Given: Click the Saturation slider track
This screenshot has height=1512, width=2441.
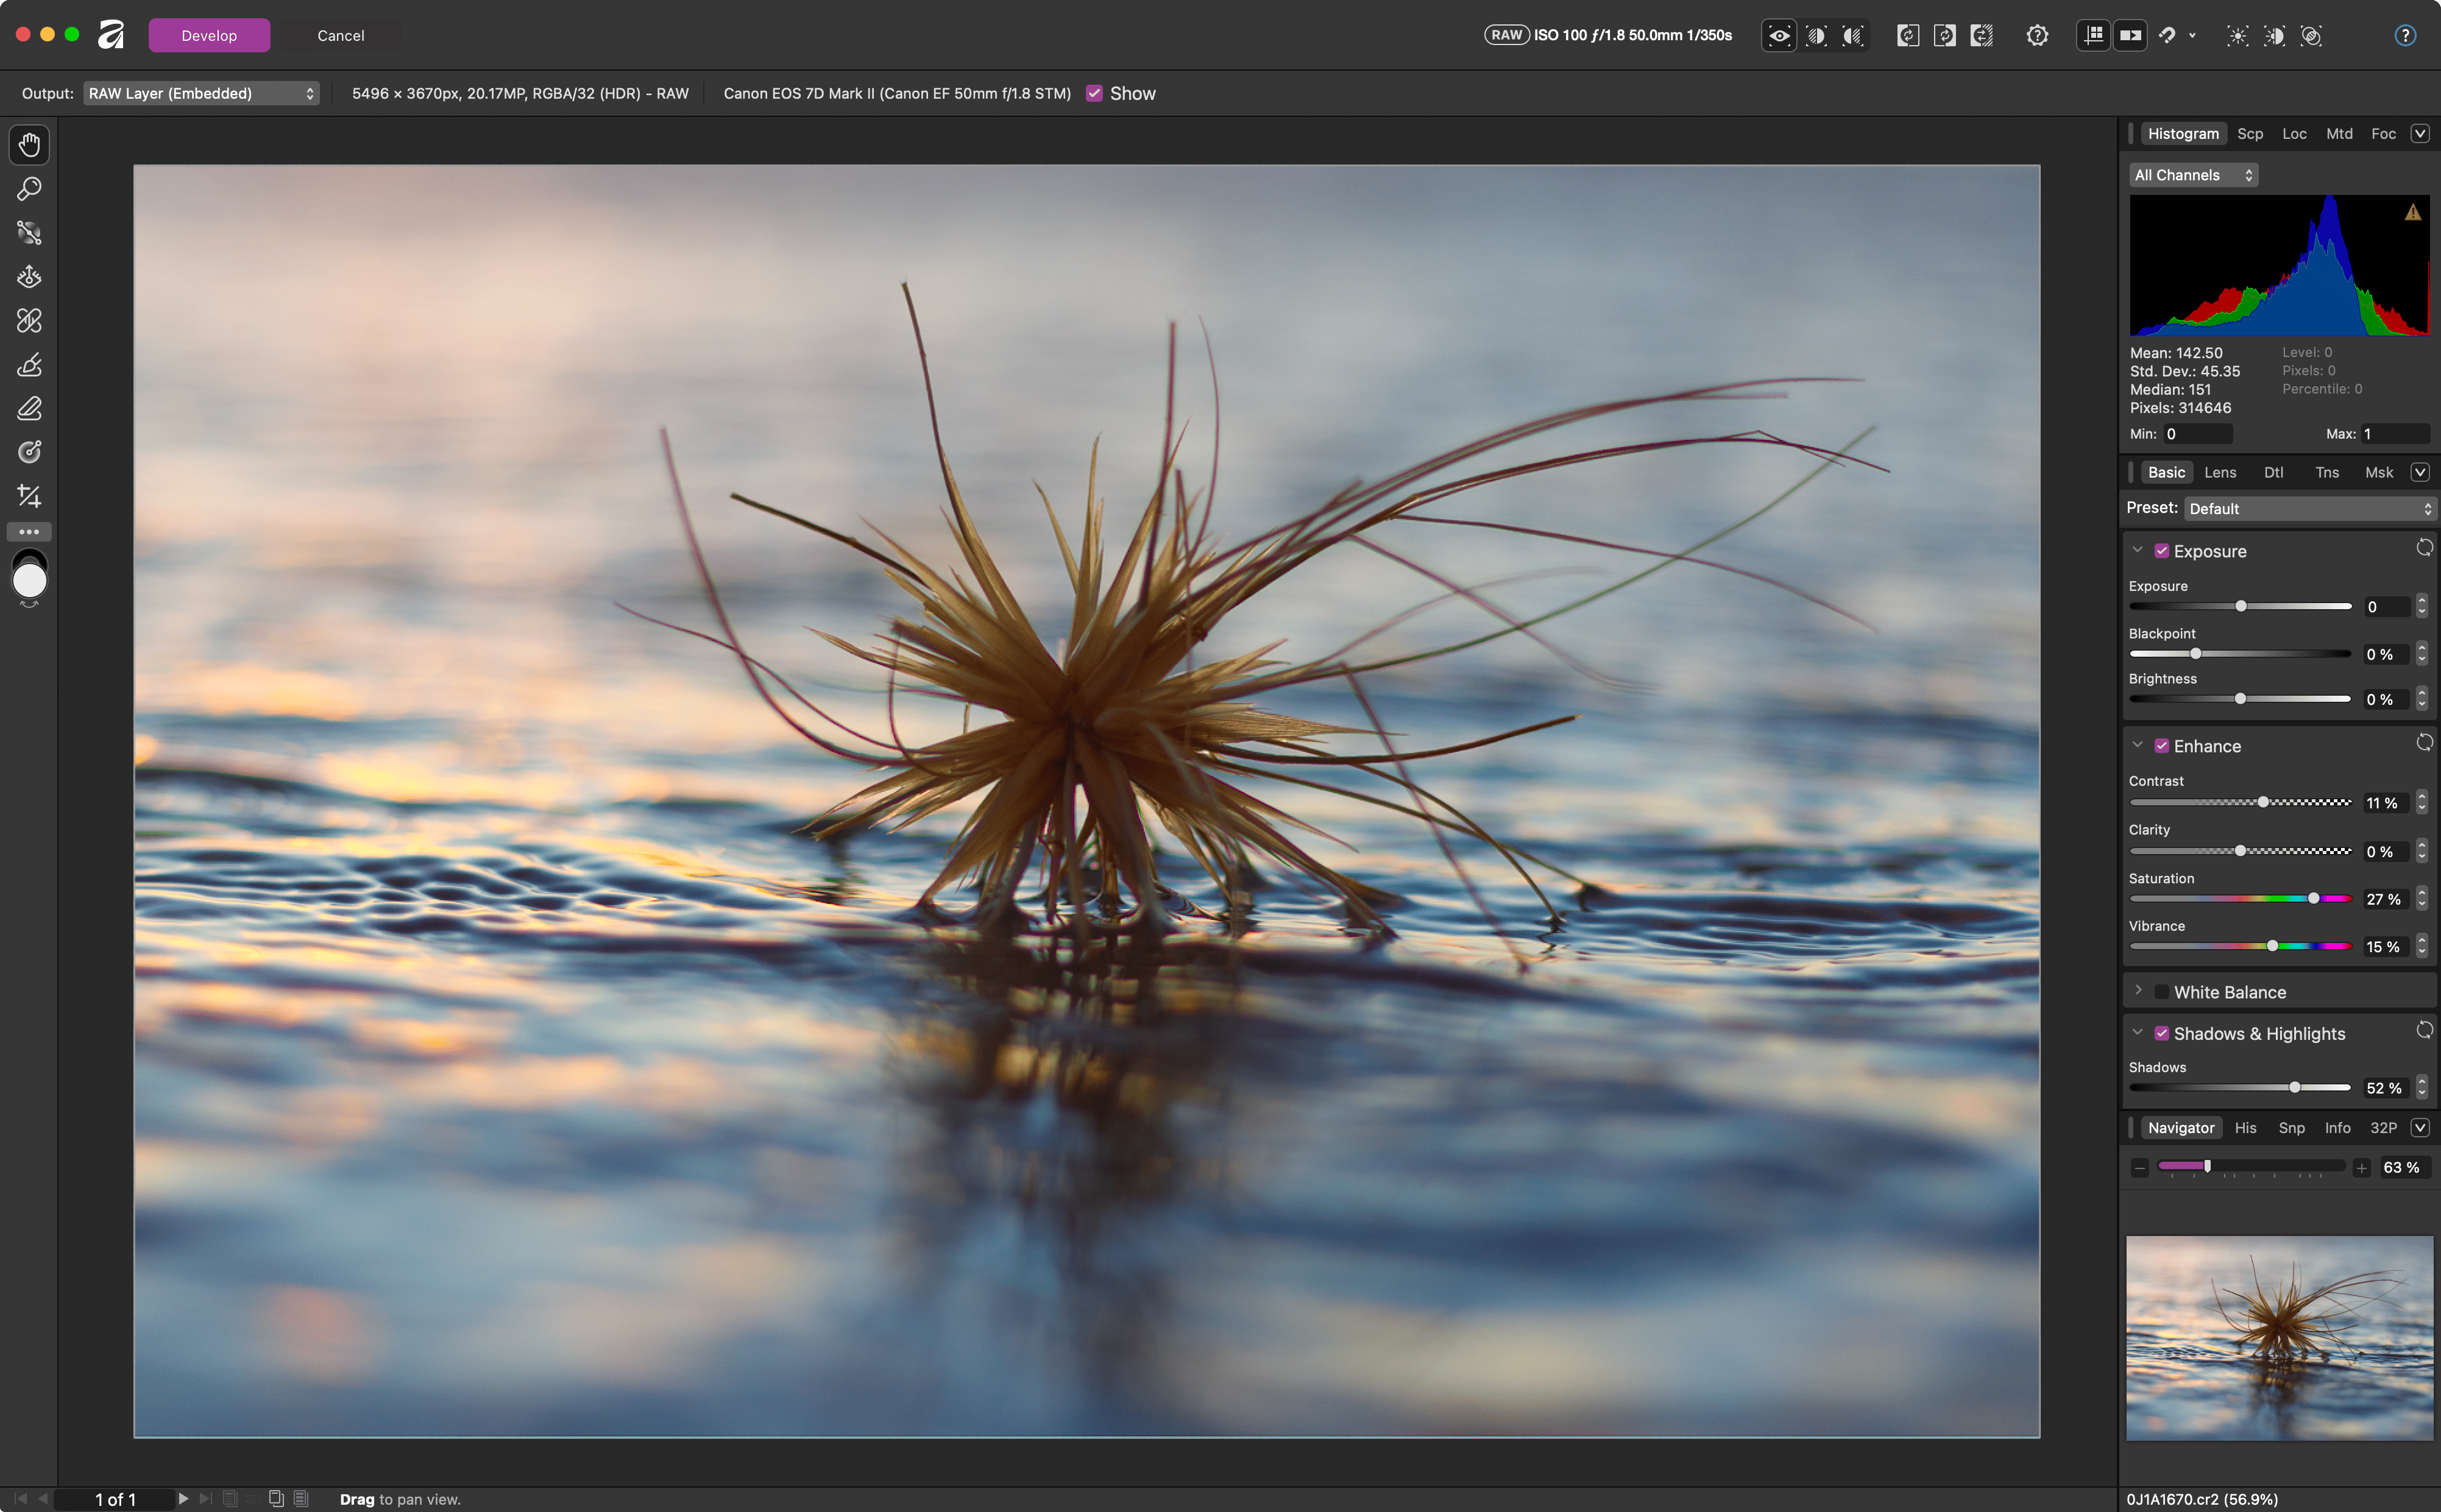Looking at the screenshot, I should [2240, 899].
